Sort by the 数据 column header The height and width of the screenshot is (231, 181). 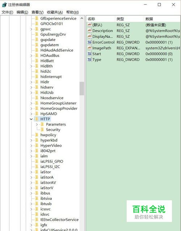tap(162, 19)
